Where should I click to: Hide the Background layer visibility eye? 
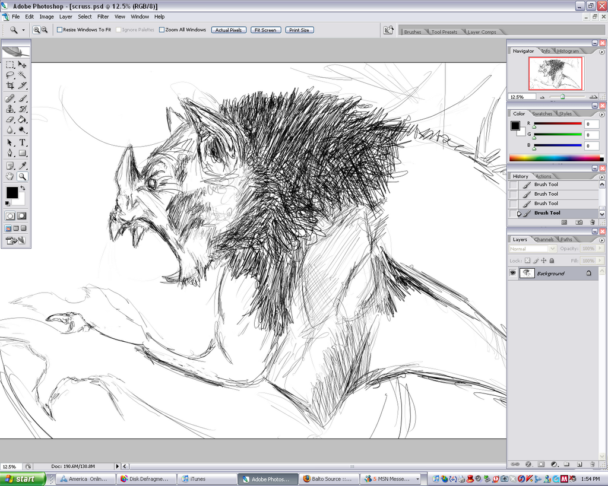[512, 273]
